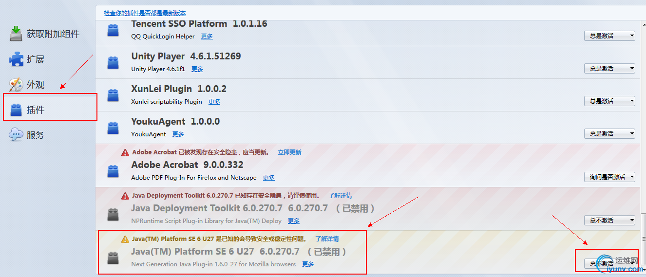This screenshot has width=646, height=277.
Task: Click the Adobe Acrobat plugin brick icon
Action: [x=113, y=171]
